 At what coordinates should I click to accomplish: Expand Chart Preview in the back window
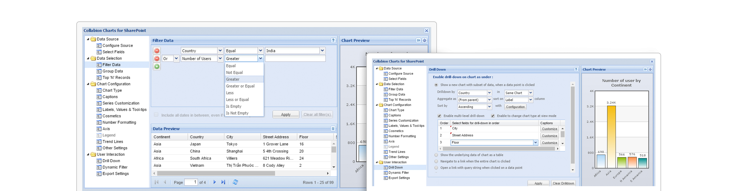(x=418, y=40)
